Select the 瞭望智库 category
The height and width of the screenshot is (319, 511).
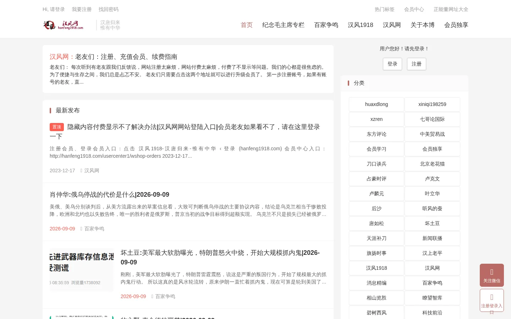pos(432,298)
